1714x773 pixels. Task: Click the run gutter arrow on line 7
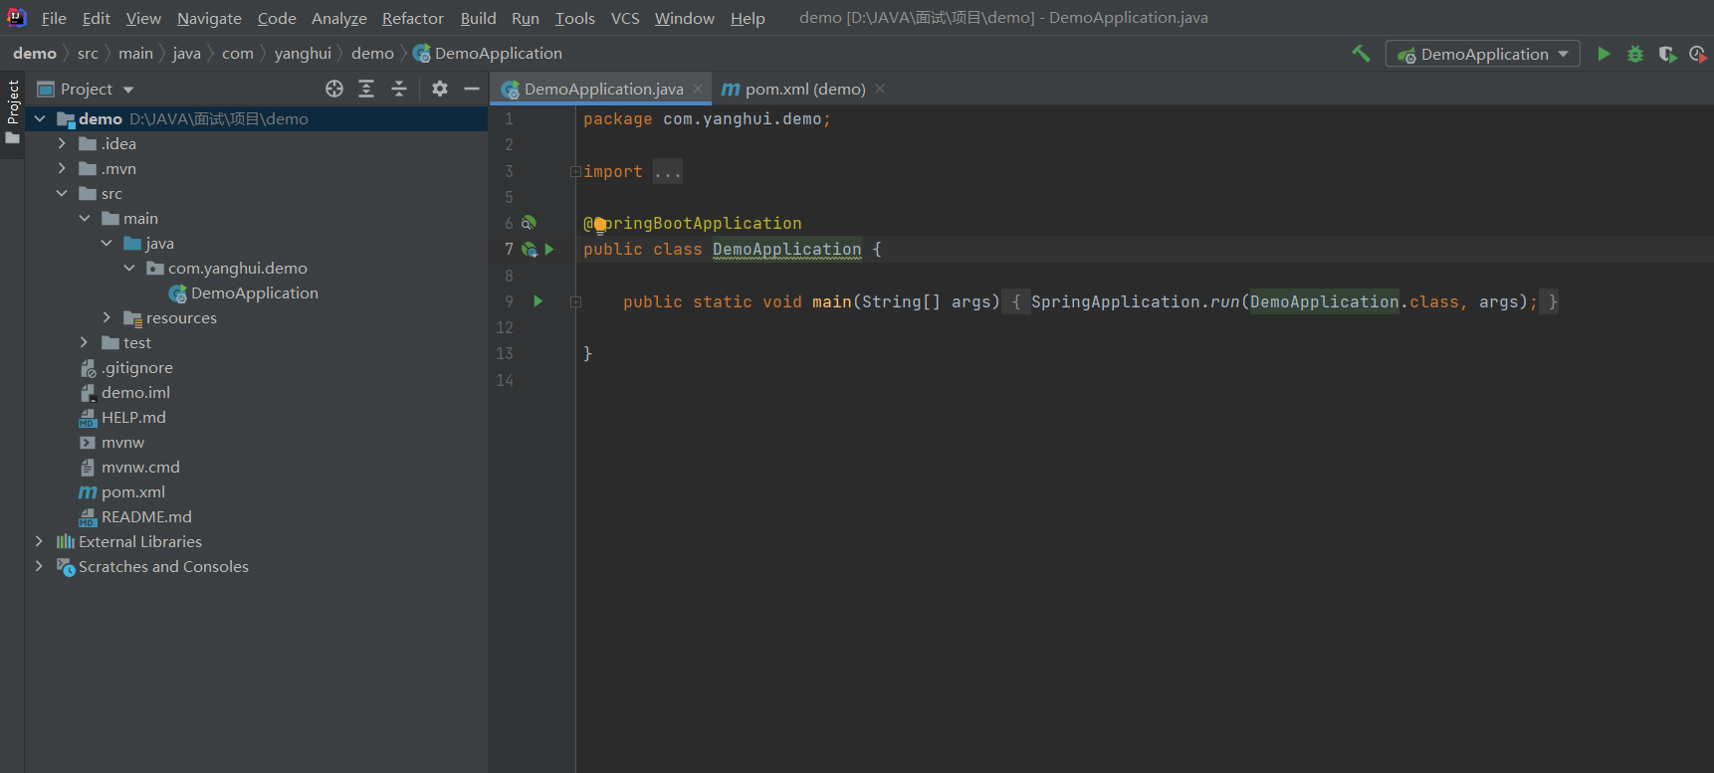coord(549,249)
